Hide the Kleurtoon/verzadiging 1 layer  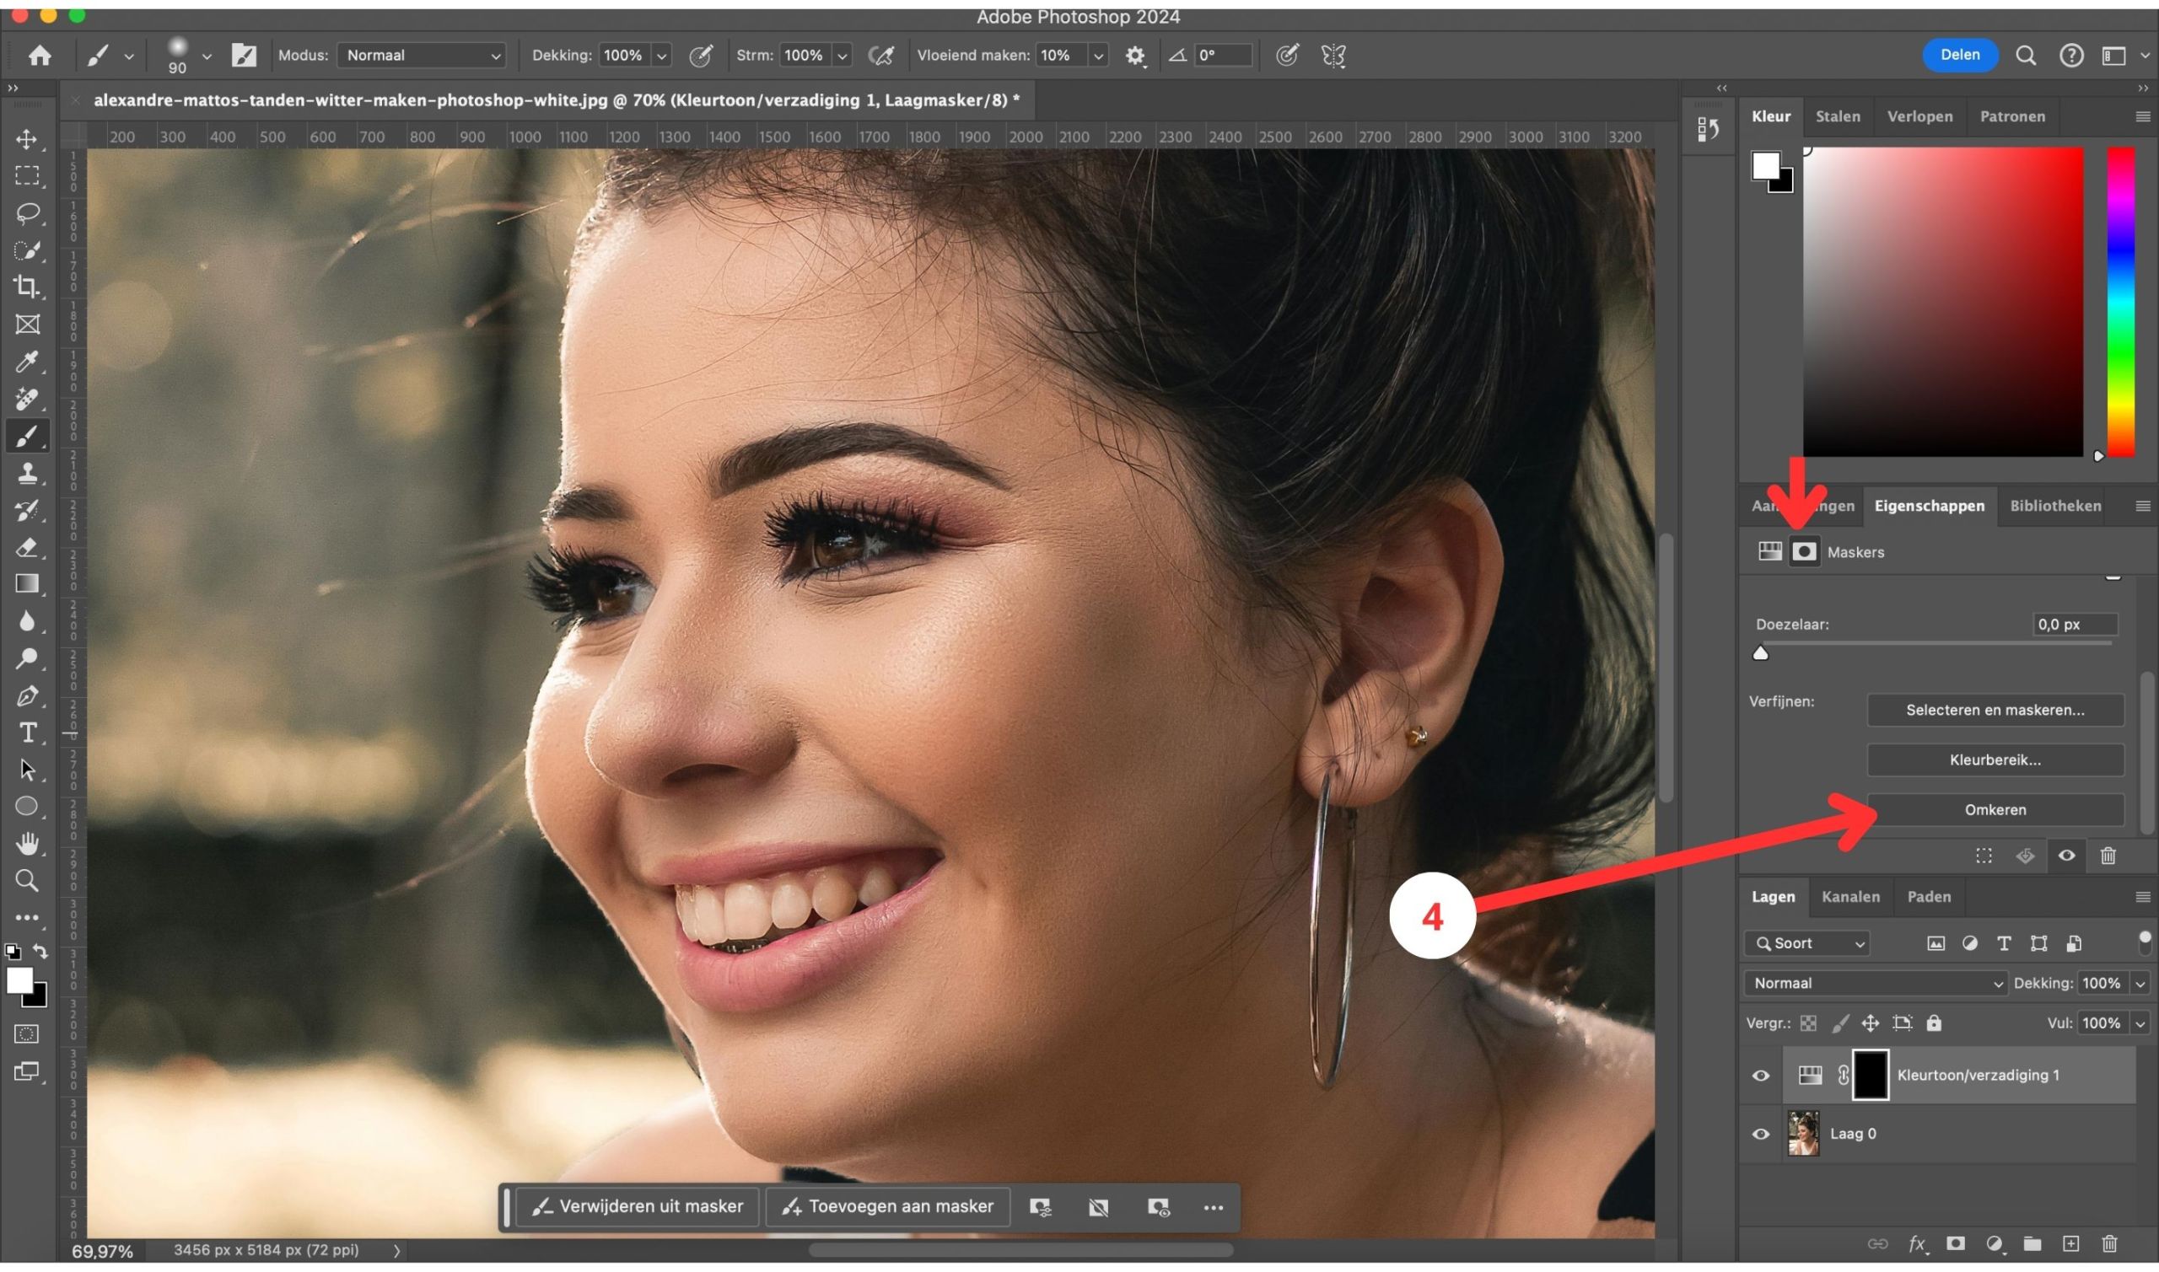coord(1760,1076)
